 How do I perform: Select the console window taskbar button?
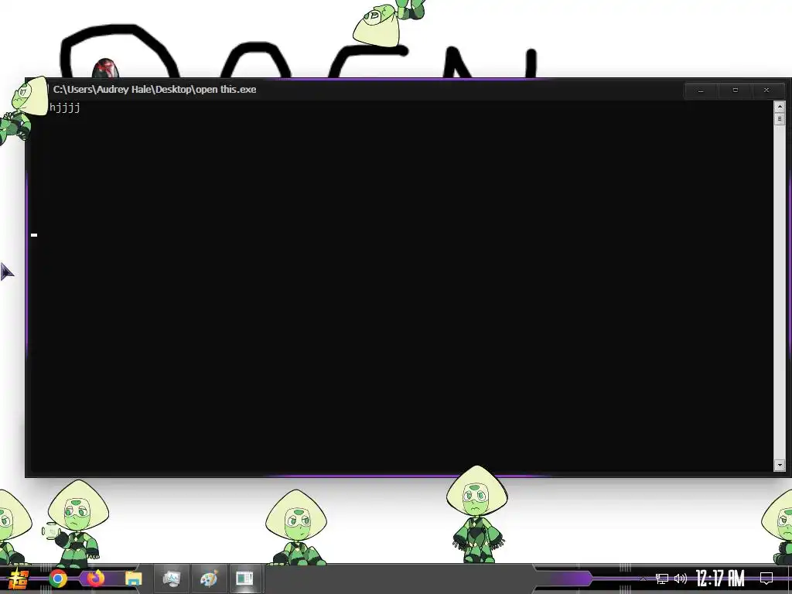point(245,579)
